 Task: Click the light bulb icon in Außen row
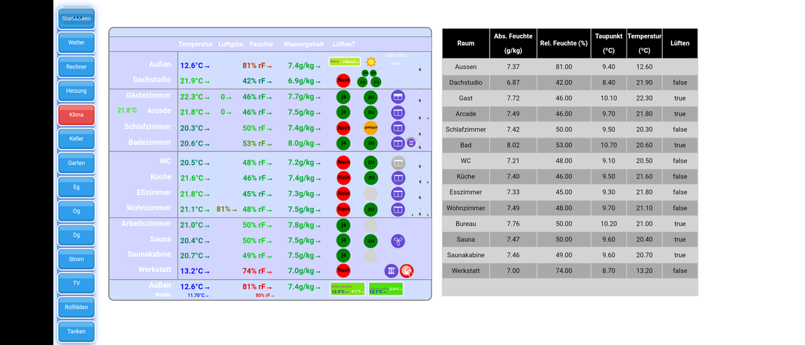tap(420, 67)
